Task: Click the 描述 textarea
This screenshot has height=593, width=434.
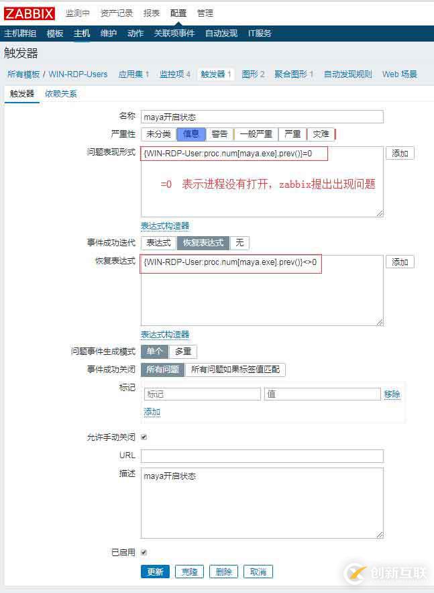Action: pyautogui.click(x=262, y=503)
